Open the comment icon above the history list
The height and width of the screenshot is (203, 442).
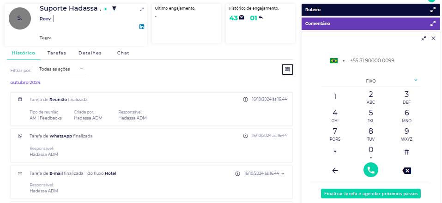tap(287, 69)
